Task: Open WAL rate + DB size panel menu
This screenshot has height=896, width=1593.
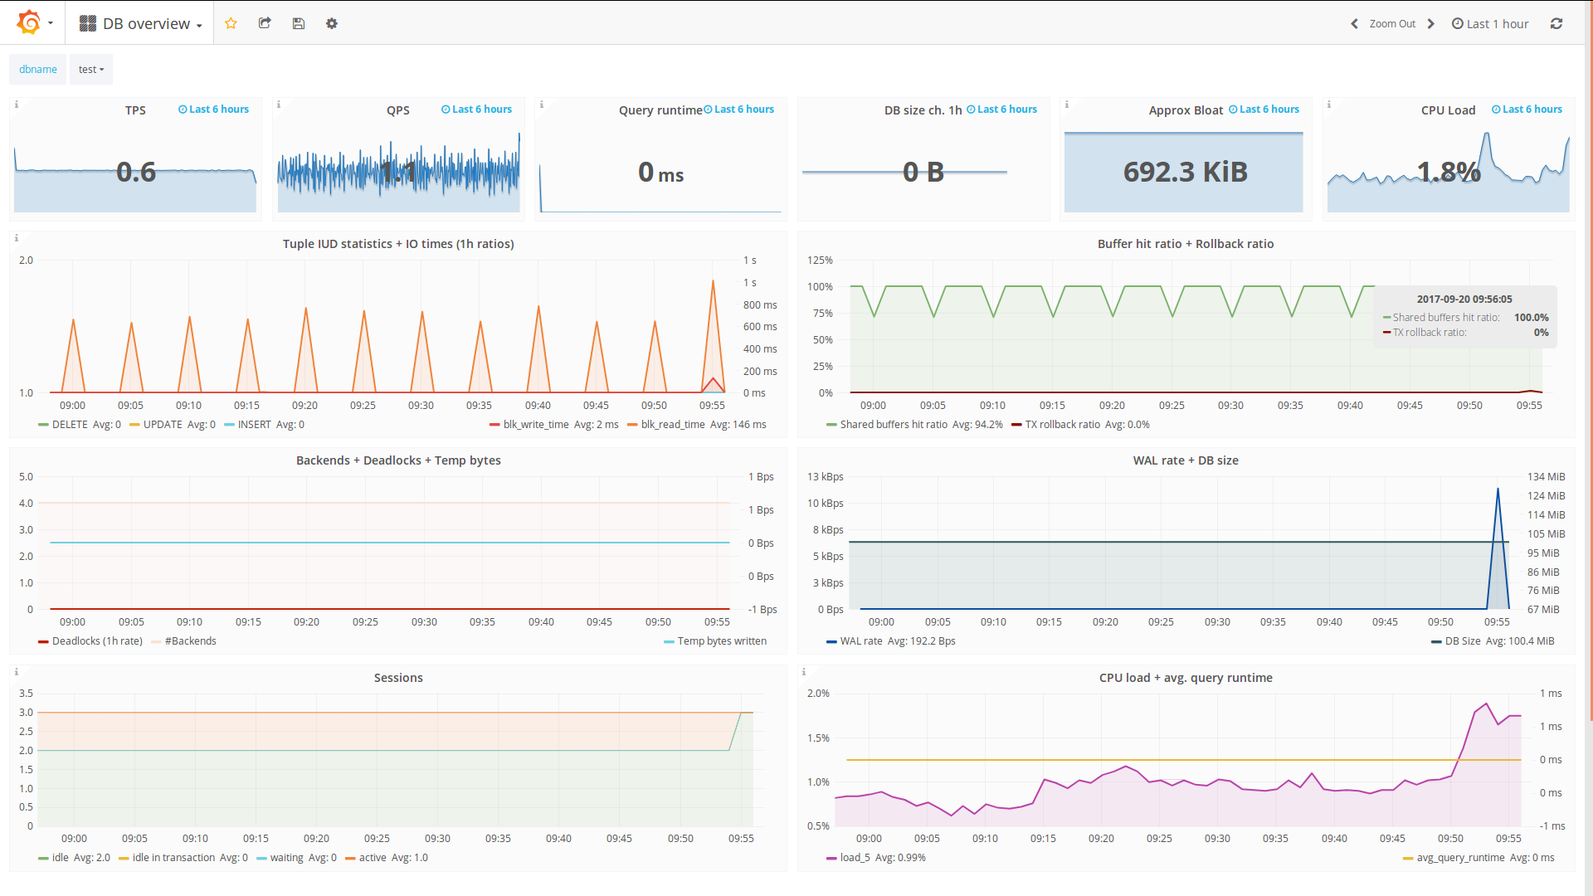Action: 1185,460
